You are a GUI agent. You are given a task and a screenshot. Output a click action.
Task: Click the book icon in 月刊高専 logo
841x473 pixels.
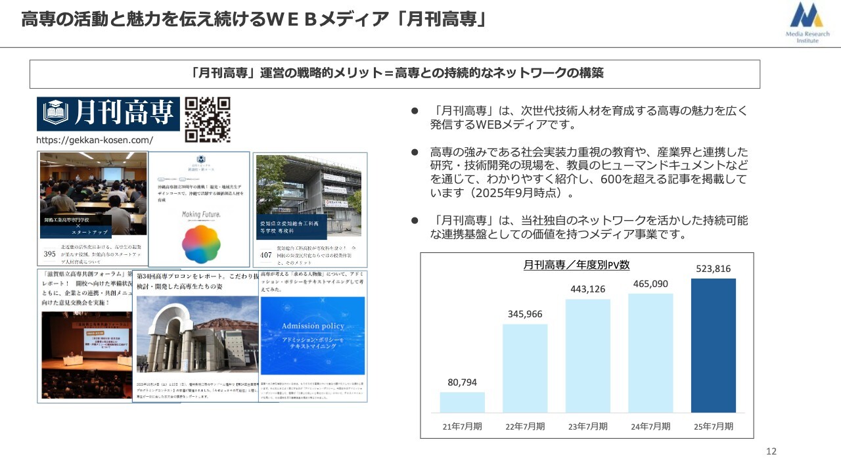coord(56,114)
